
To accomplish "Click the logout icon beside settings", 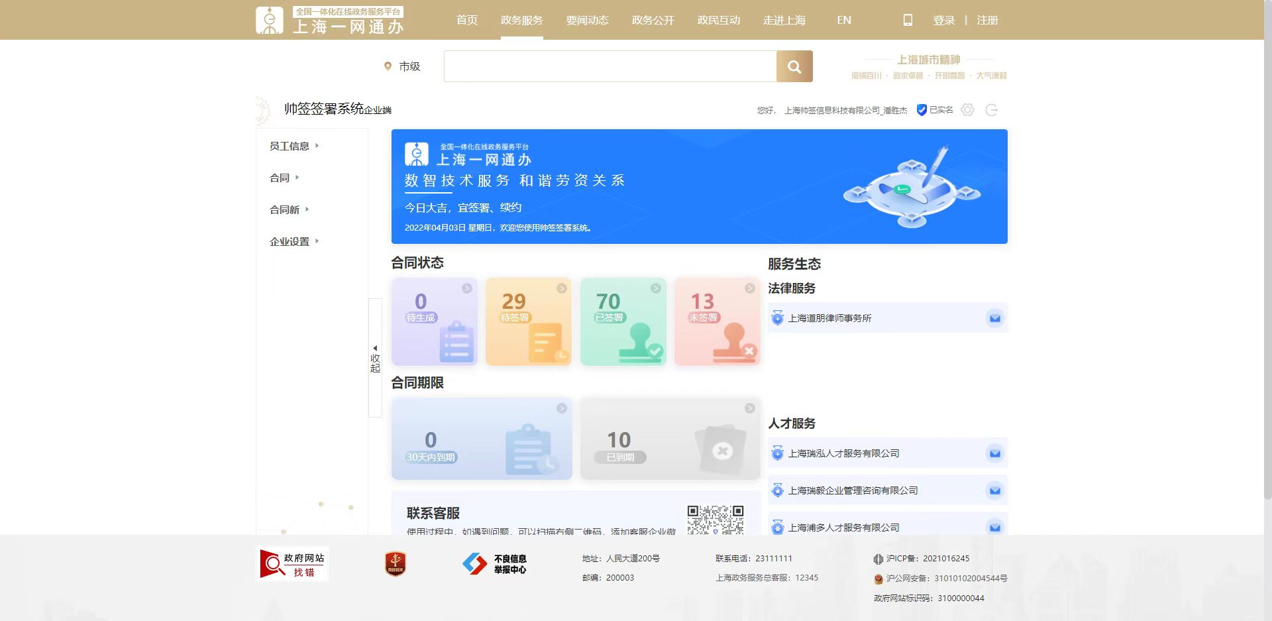I will [991, 110].
